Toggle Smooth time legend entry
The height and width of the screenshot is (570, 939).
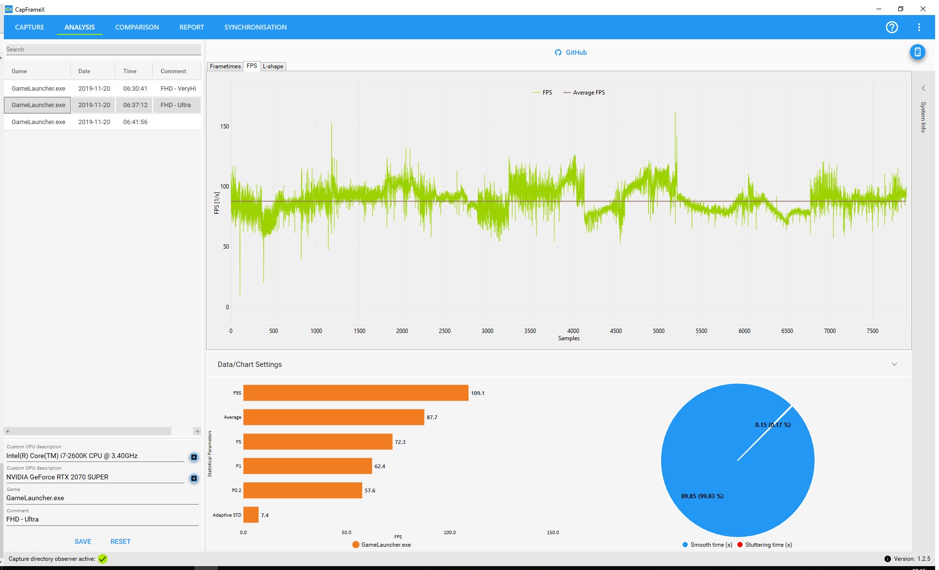pos(707,545)
